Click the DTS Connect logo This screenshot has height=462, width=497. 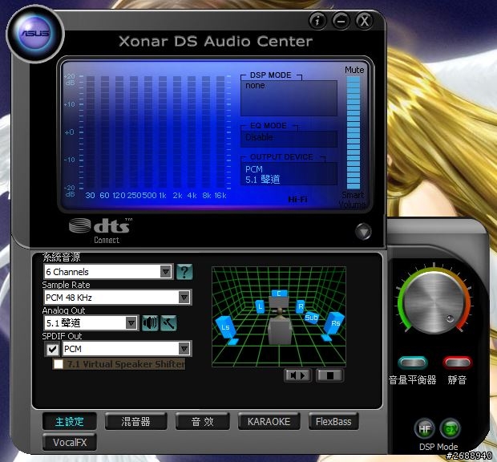100,230
